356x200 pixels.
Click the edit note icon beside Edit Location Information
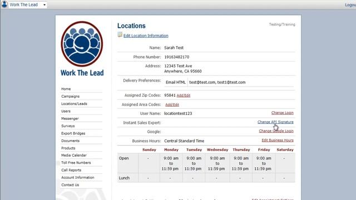point(120,34)
